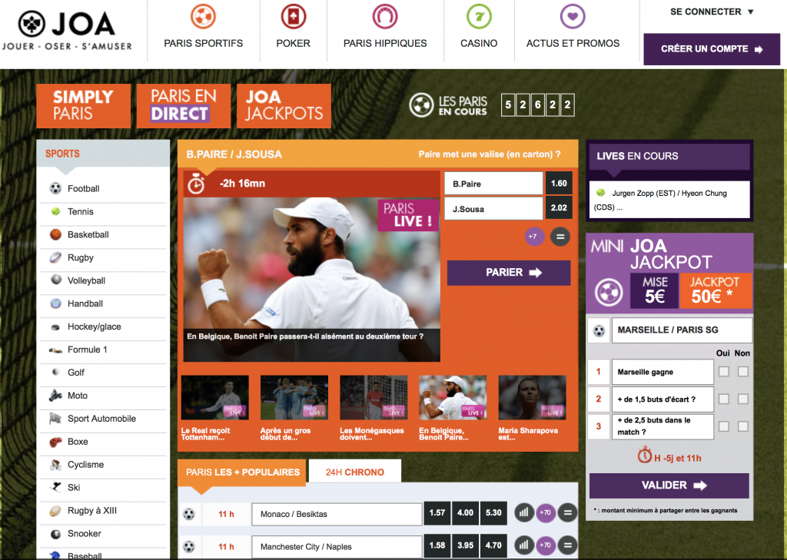Open the Casino lucky seven icon
The height and width of the screenshot is (560, 787).
pyautogui.click(x=479, y=17)
